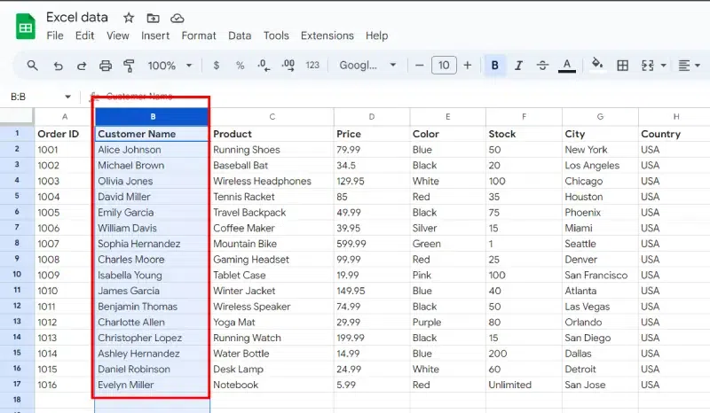Click the undo arrow icon
Screen dimensions: 710x413
[58, 66]
